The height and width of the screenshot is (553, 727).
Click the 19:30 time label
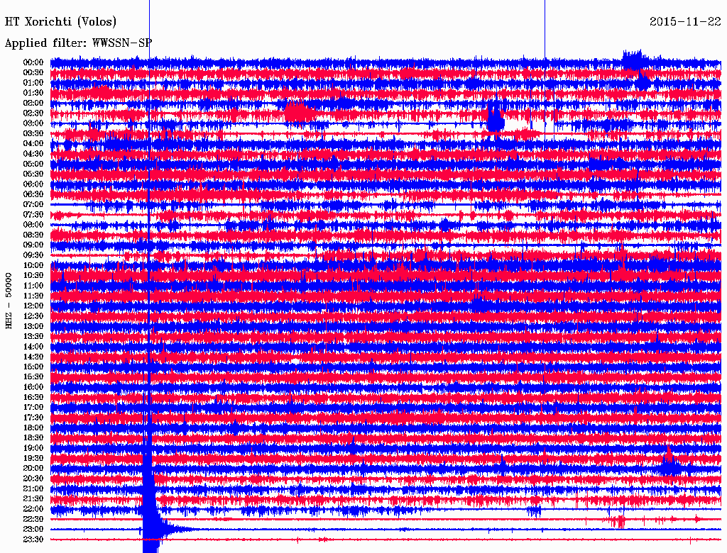33,458
